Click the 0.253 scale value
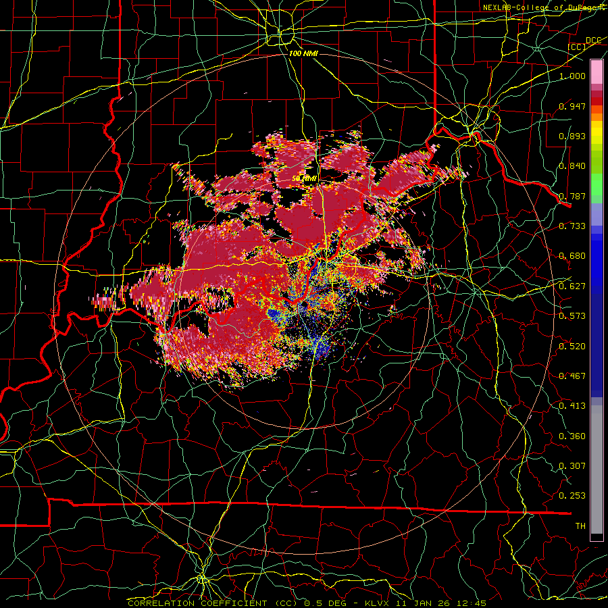Screen dimensions: 608x608 [x=572, y=496]
